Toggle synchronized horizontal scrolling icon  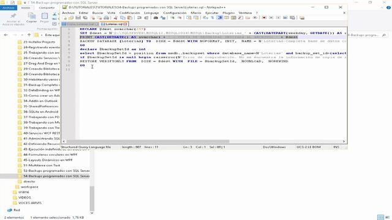pos(196,18)
